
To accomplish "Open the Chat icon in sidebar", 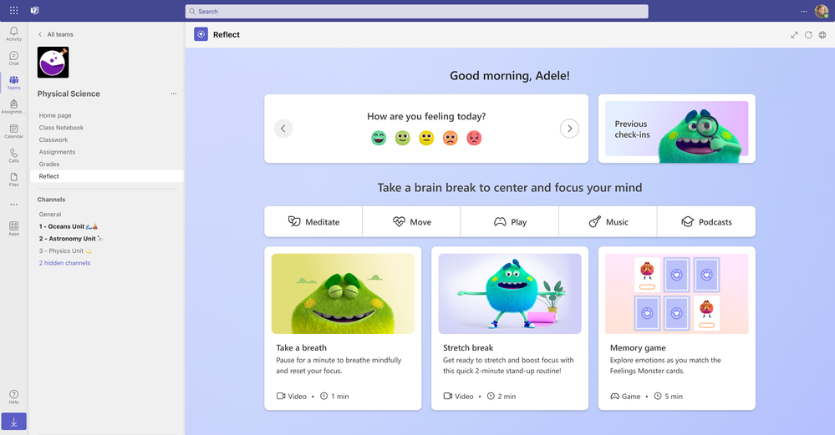I will click(14, 58).
